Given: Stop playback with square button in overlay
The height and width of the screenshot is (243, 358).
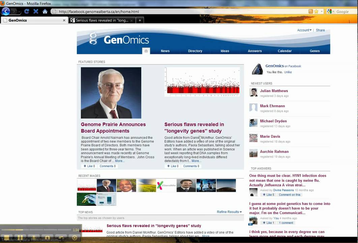Looking at the screenshot, I should tap(6, 238).
